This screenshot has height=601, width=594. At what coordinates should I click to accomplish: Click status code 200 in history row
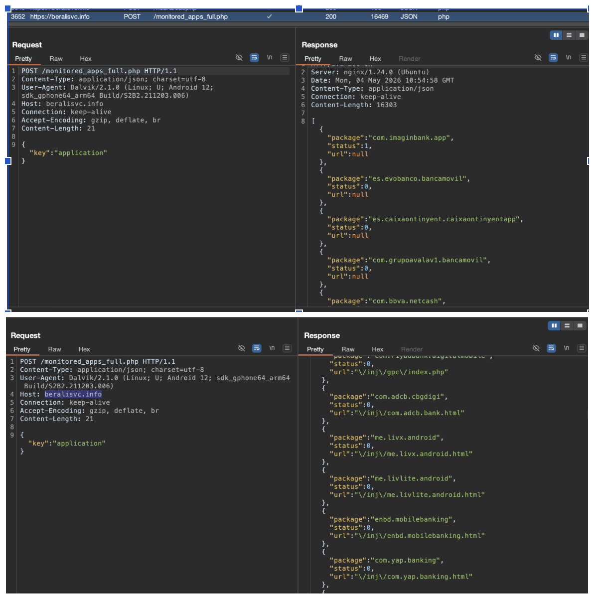coord(331,16)
